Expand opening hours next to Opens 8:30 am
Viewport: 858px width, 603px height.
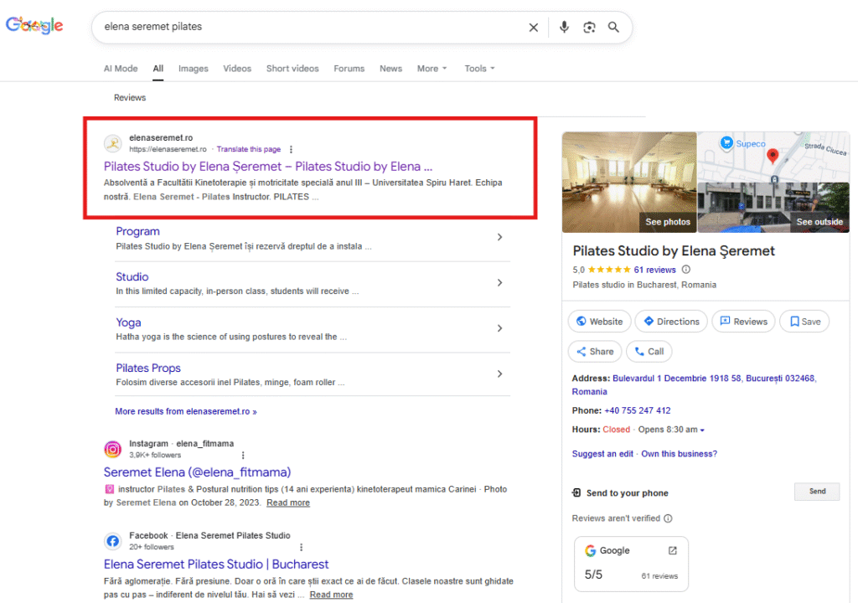pos(702,430)
